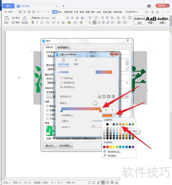172x185 pixels.
Task: Align paragraph text left
Action: point(90,22)
